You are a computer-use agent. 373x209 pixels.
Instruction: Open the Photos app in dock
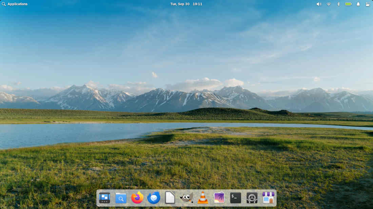pos(219,198)
